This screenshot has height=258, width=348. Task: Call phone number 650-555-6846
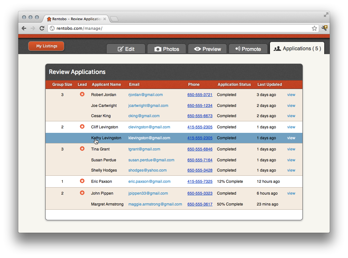coord(200,149)
